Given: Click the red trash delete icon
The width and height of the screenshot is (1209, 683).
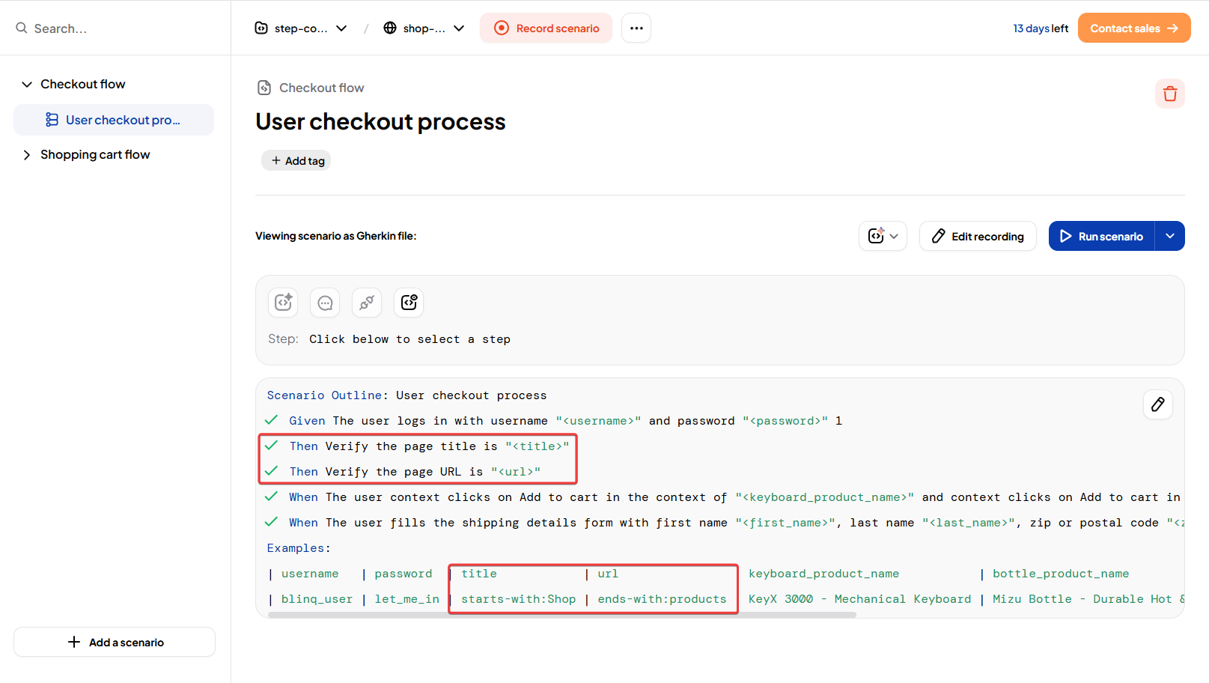Looking at the screenshot, I should click(1169, 94).
